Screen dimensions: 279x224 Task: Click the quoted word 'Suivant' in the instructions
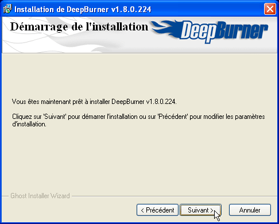click(55, 117)
